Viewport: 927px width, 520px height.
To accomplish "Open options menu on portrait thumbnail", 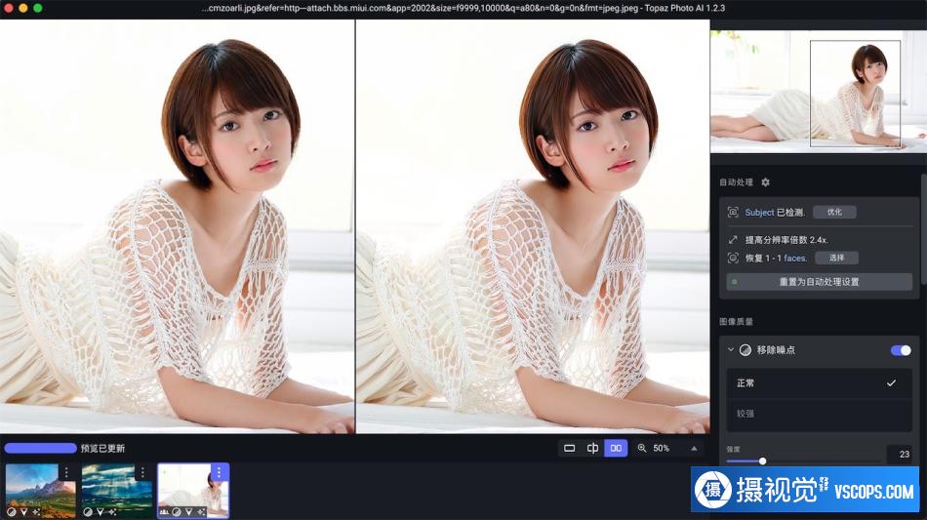I will 219,472.
